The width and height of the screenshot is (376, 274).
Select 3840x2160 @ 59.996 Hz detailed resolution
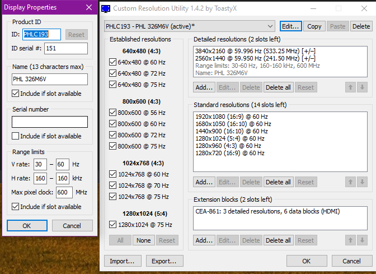(255, 51)
